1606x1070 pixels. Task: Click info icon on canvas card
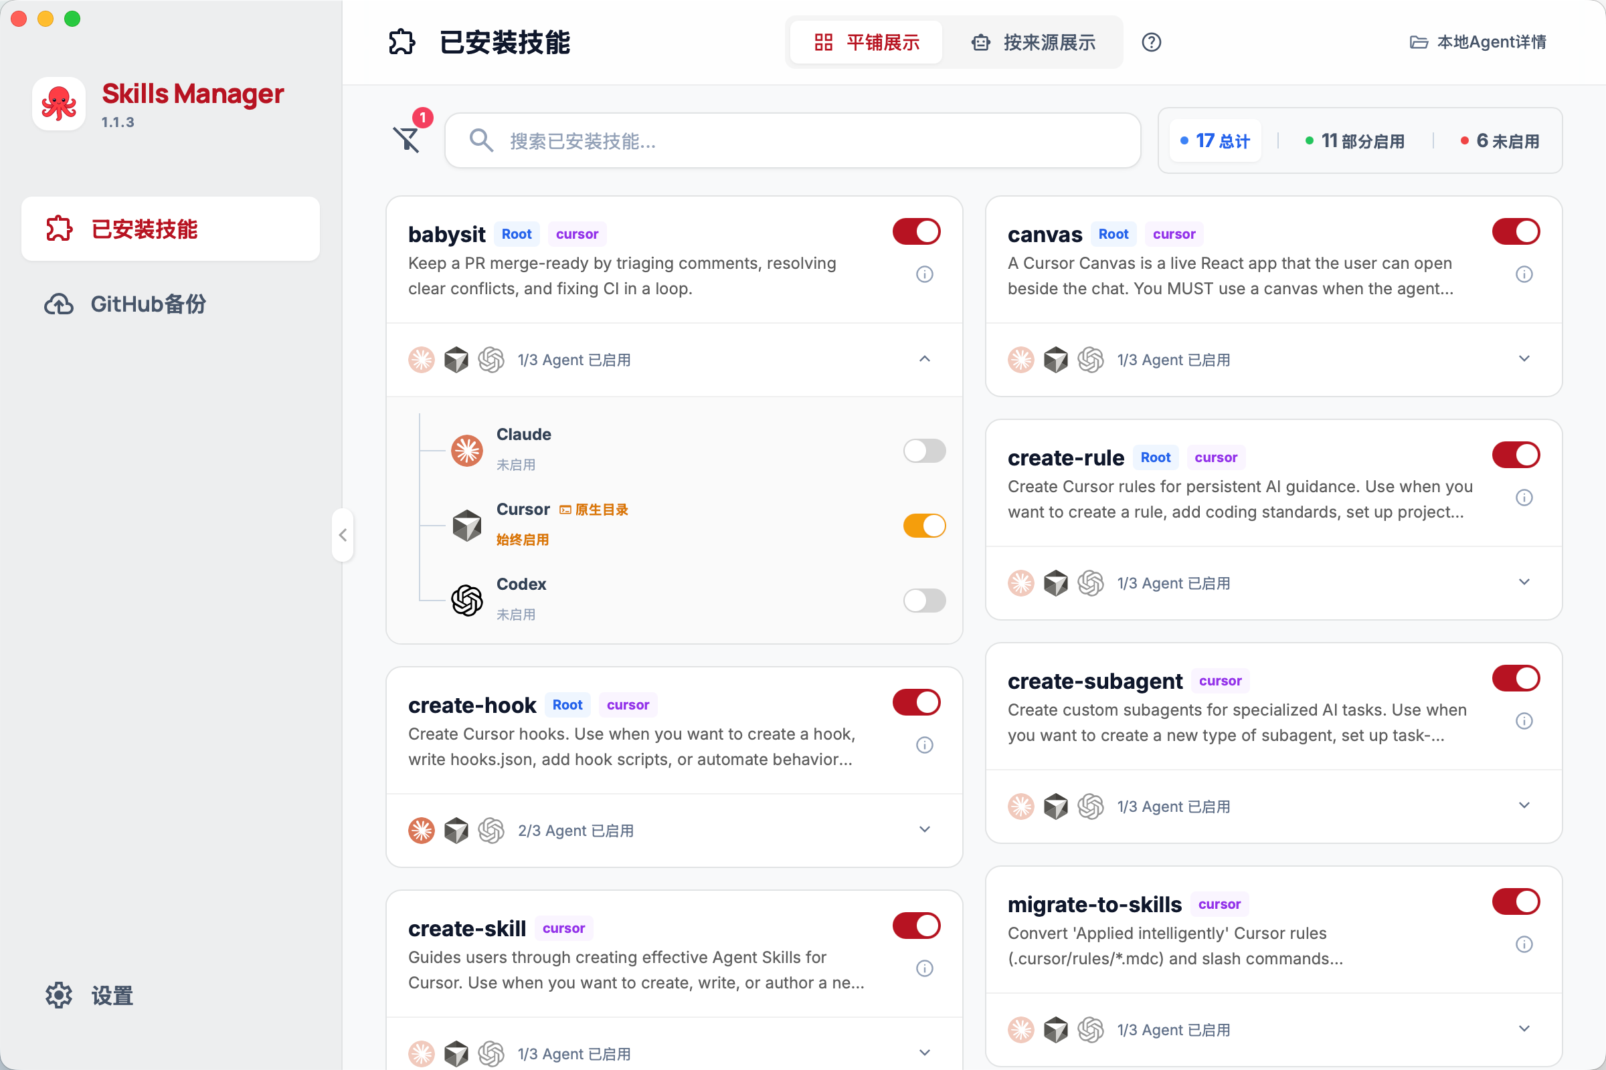(1524, 274)
